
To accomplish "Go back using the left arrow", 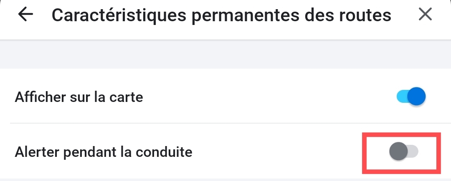I will point(25,15).
